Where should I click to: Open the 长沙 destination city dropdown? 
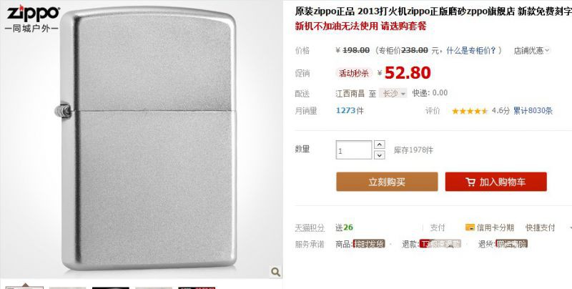click(x=393, y=94)
